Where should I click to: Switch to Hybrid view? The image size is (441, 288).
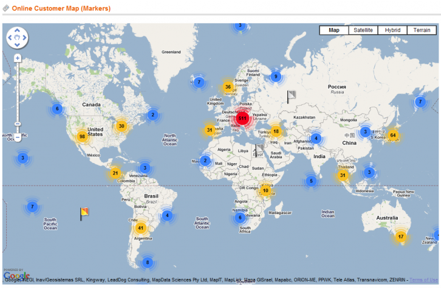click(x=392, y=30)
